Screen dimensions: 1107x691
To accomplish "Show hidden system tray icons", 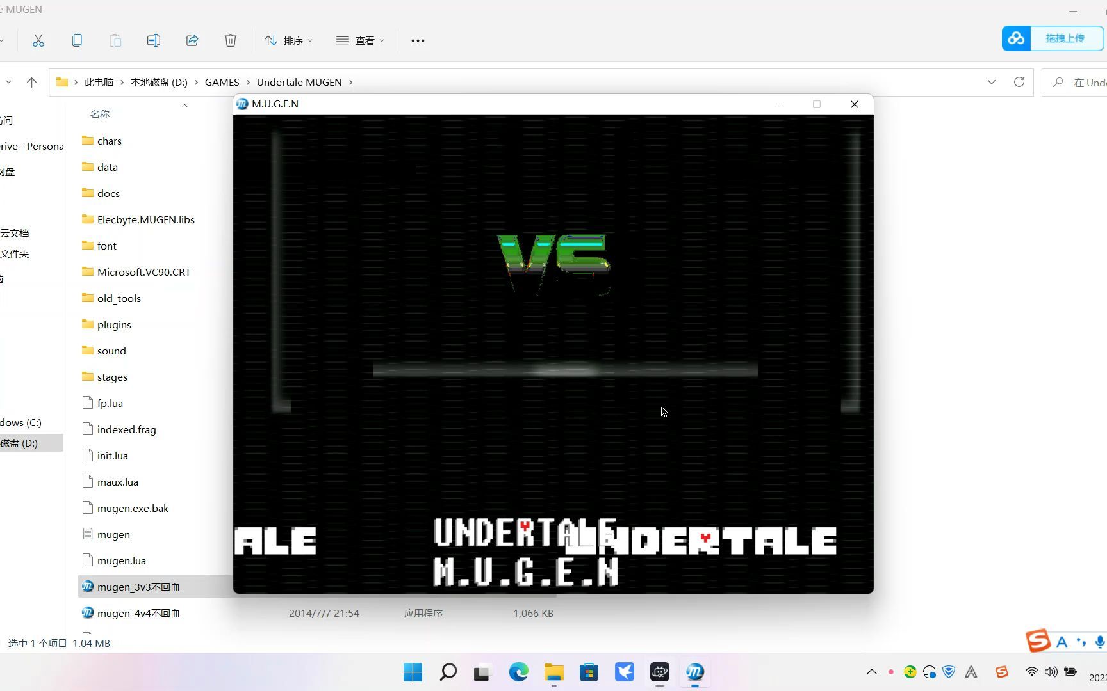I will click(872, 672).
